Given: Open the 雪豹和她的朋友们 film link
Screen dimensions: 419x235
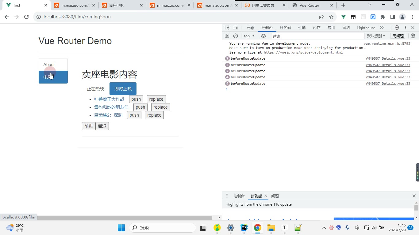Looking at the screenshot, I should coord(111,107).
